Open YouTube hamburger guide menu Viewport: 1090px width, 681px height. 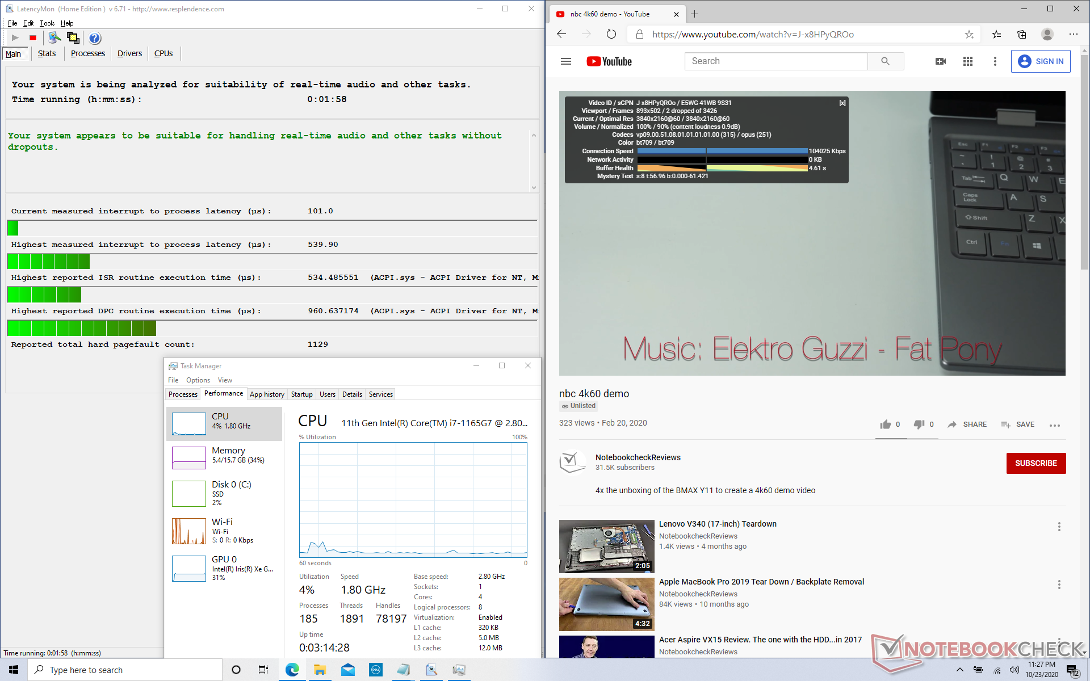pos(566,61)
